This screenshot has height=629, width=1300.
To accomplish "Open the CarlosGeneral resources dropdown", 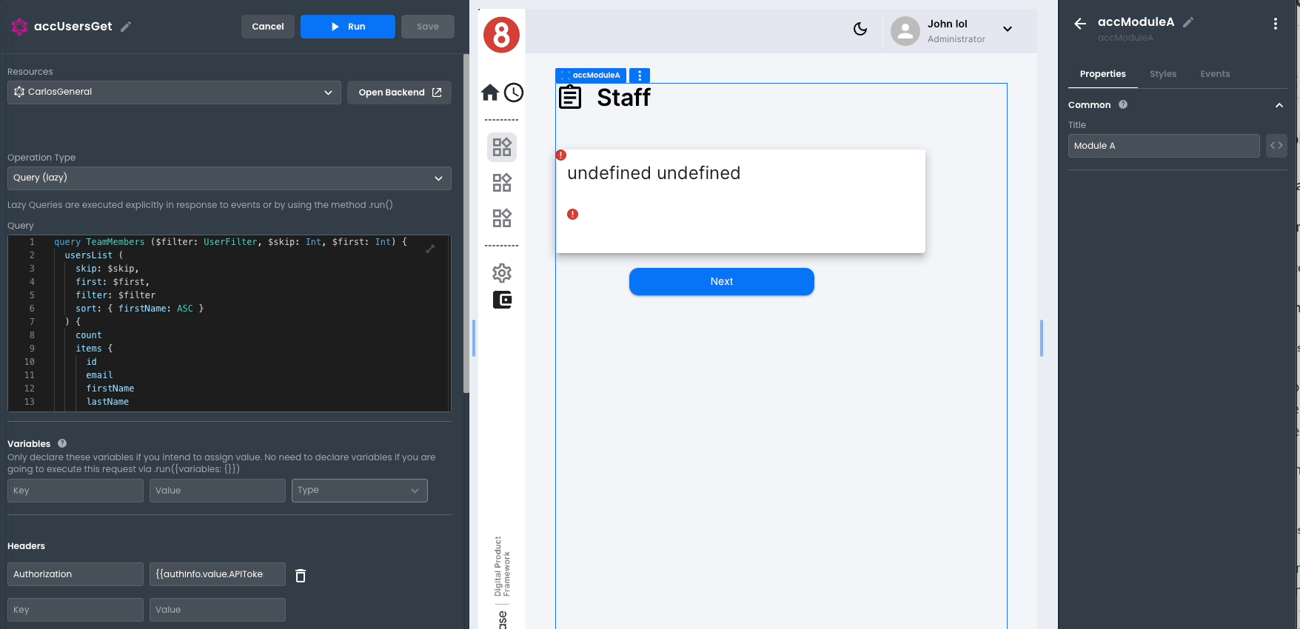I will pos(174,92).
